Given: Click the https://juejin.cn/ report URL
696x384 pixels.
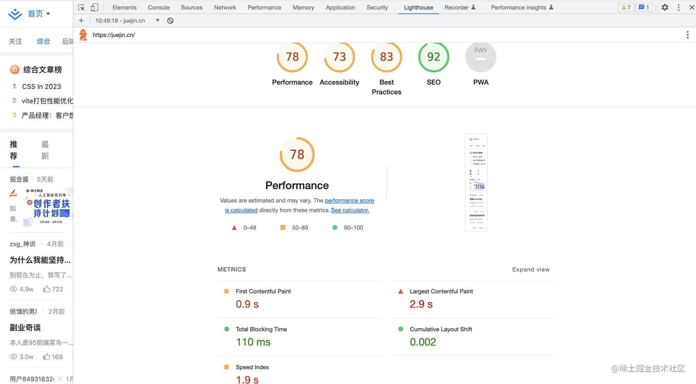Looking at the screenshot, I should 114,35.
